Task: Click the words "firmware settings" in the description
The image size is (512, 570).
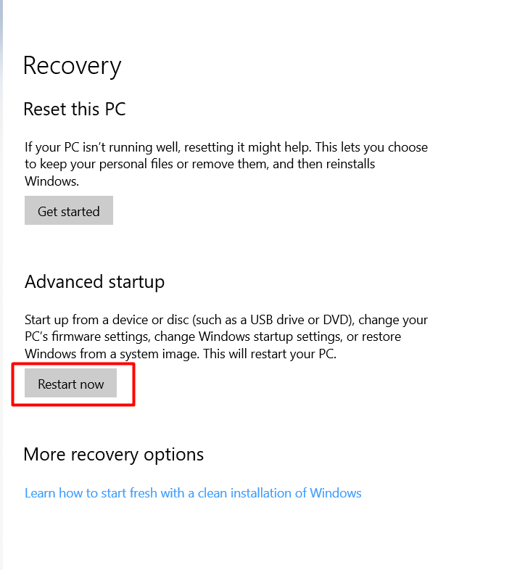Action: 101,336
